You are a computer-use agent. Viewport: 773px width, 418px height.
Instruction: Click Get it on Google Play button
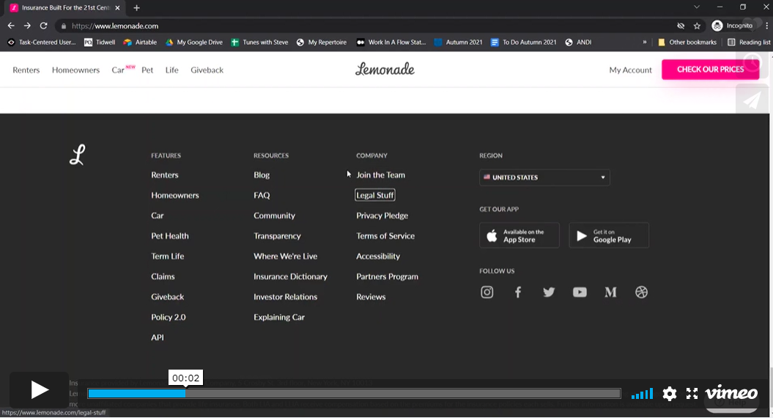[609, 235]
